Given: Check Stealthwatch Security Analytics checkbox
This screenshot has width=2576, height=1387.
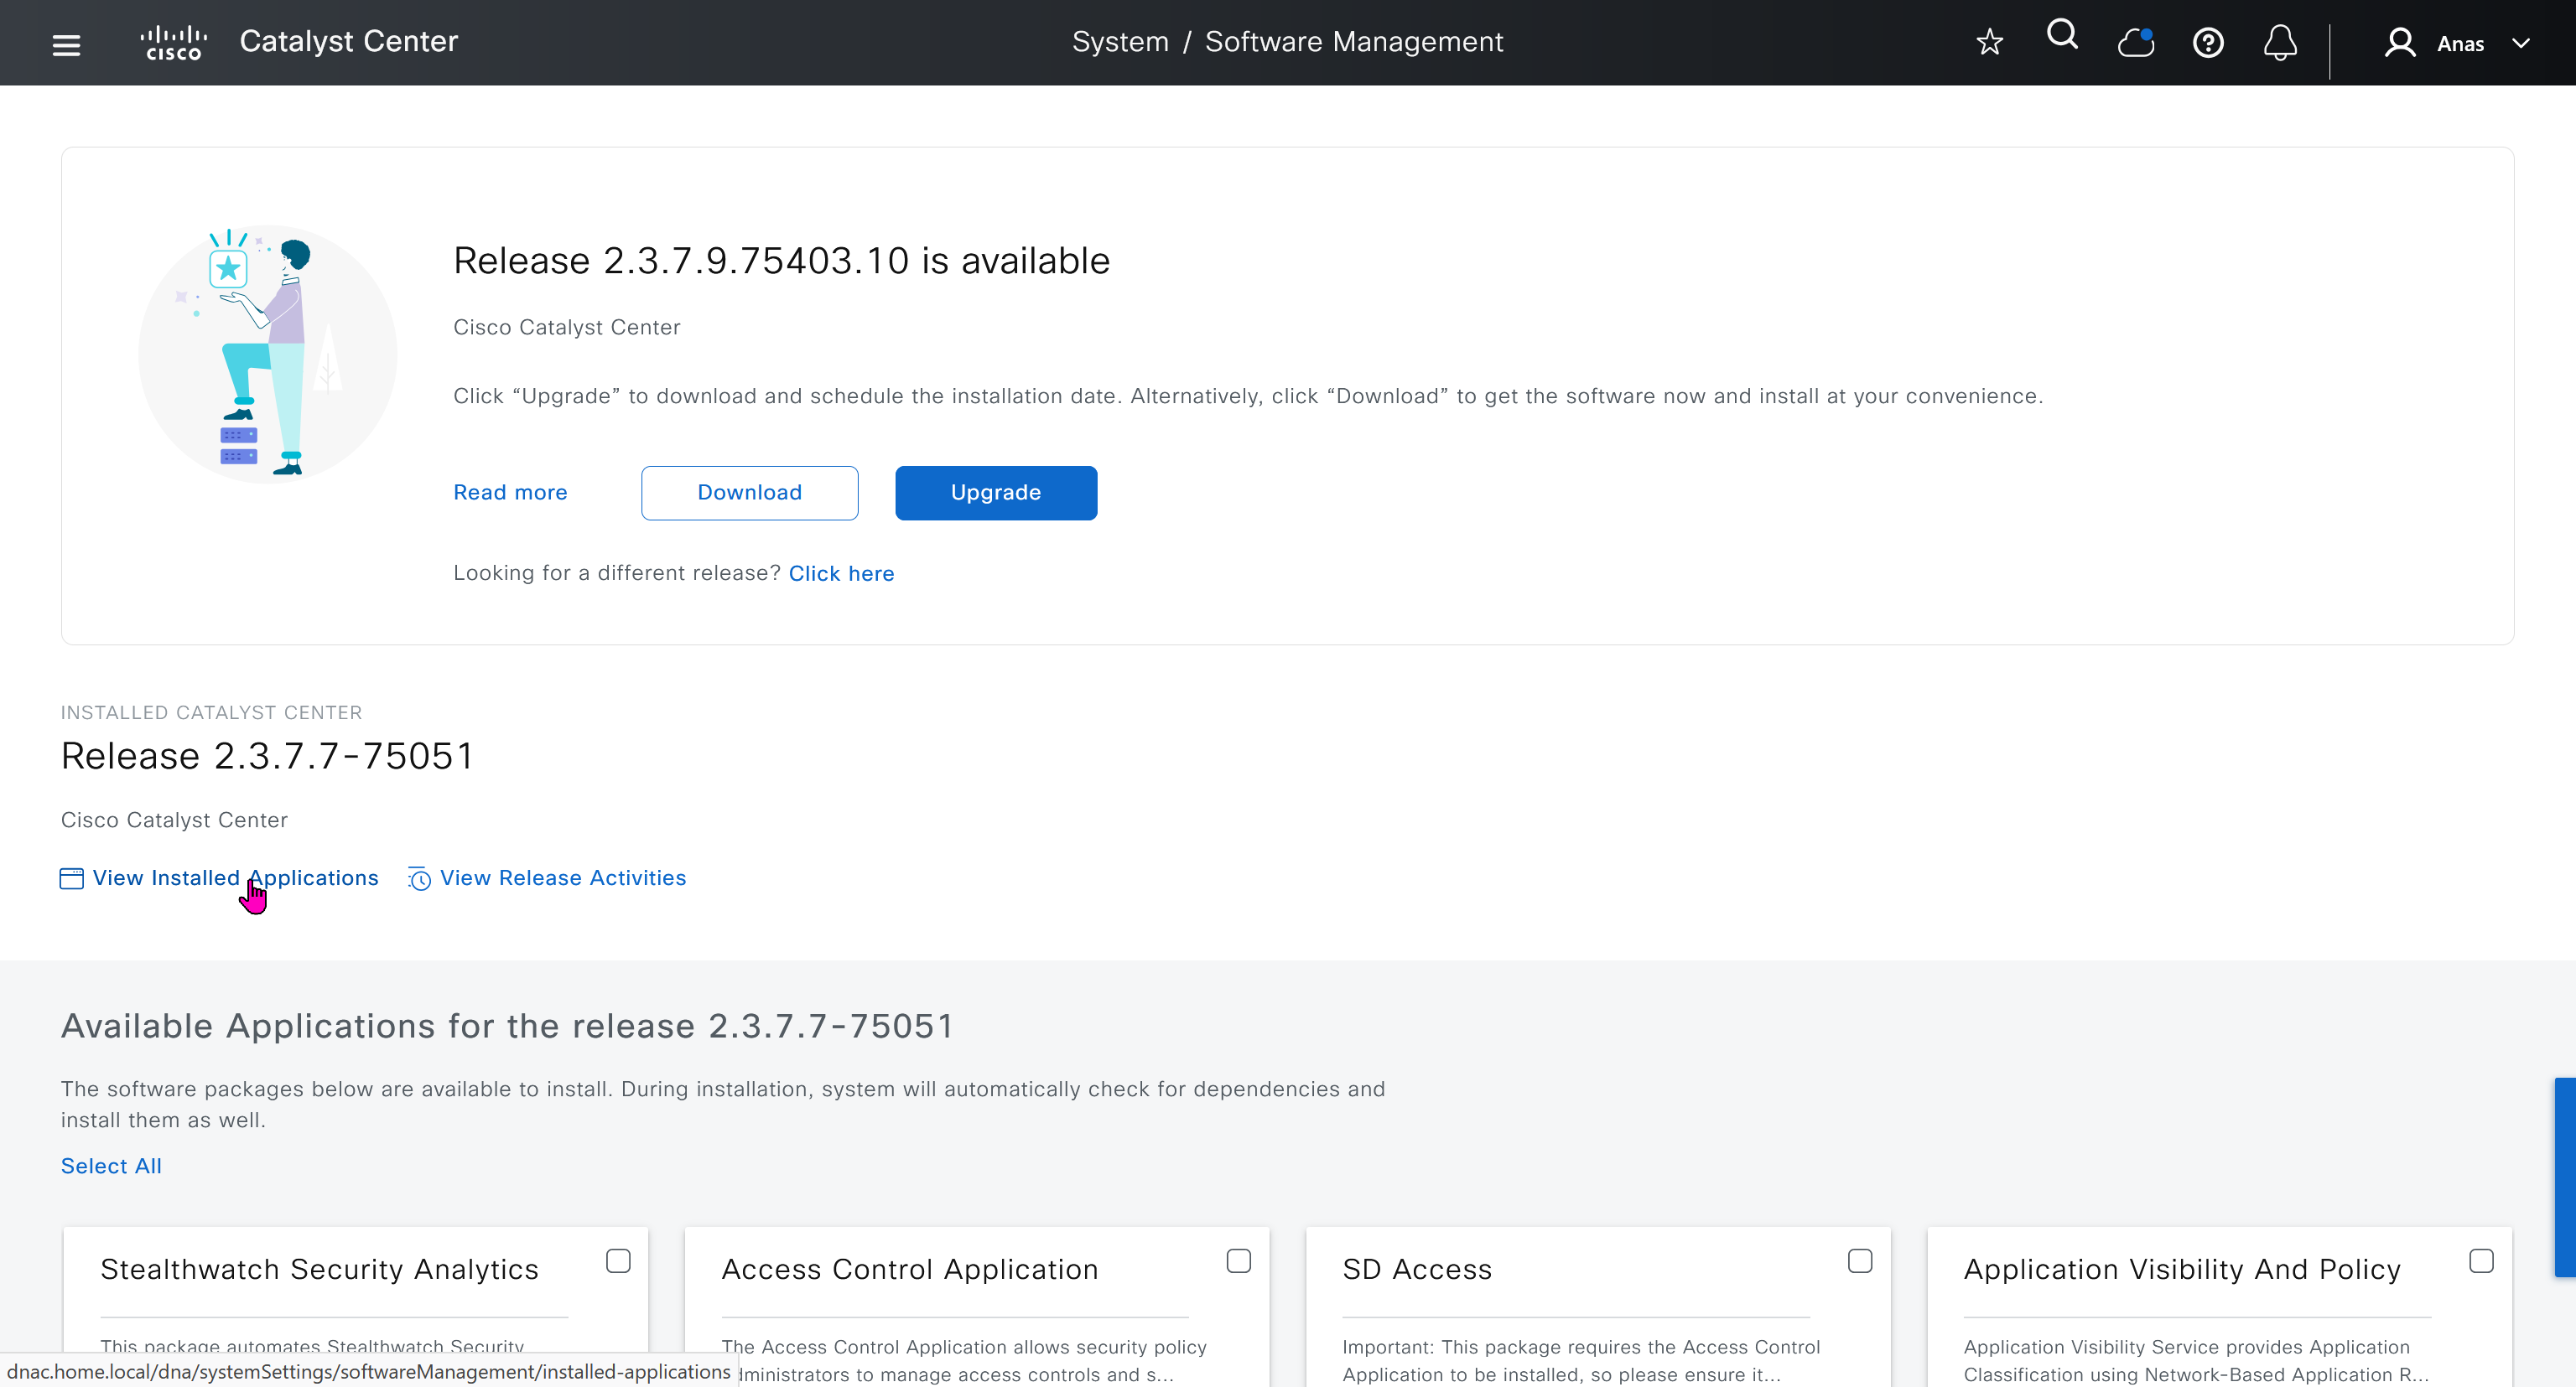Looking at the screenshot, I should tap(618, 1261).
